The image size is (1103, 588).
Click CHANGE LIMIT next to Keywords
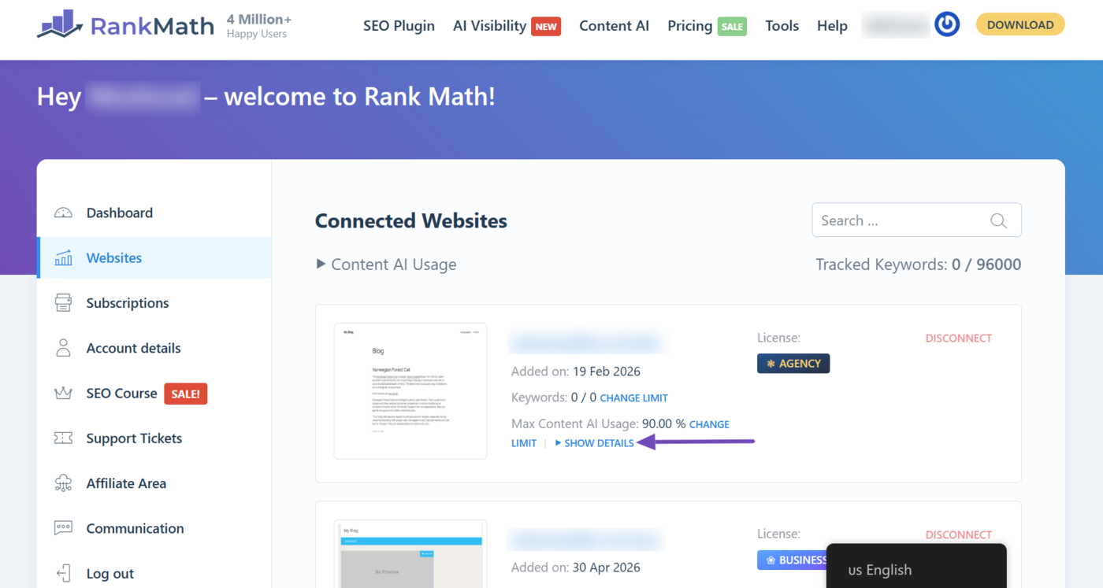(x=633, y=398)
